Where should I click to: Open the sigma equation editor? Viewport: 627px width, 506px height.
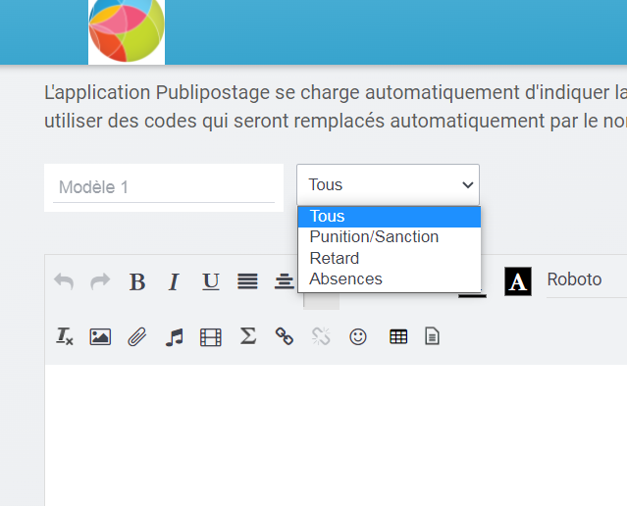pos(248,336)
